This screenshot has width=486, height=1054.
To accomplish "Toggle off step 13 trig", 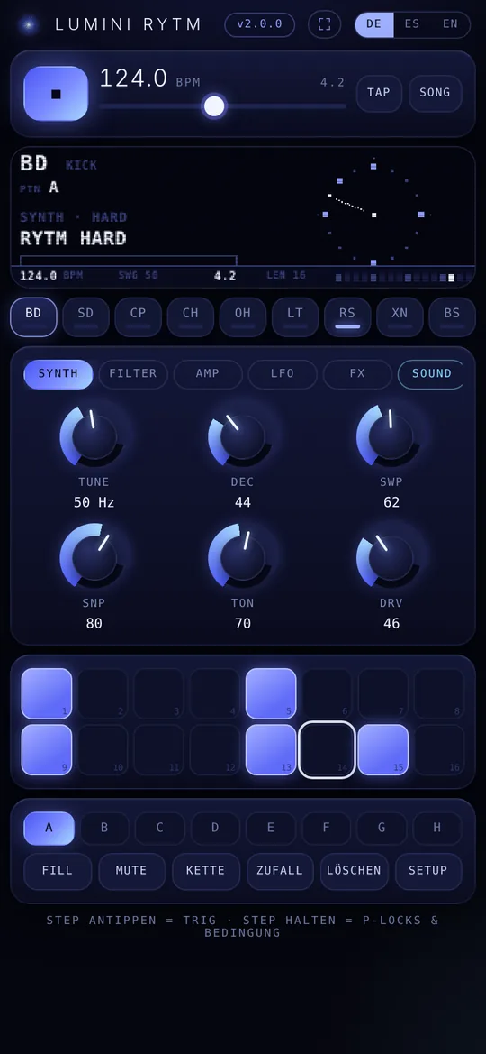I will point(271,749).
